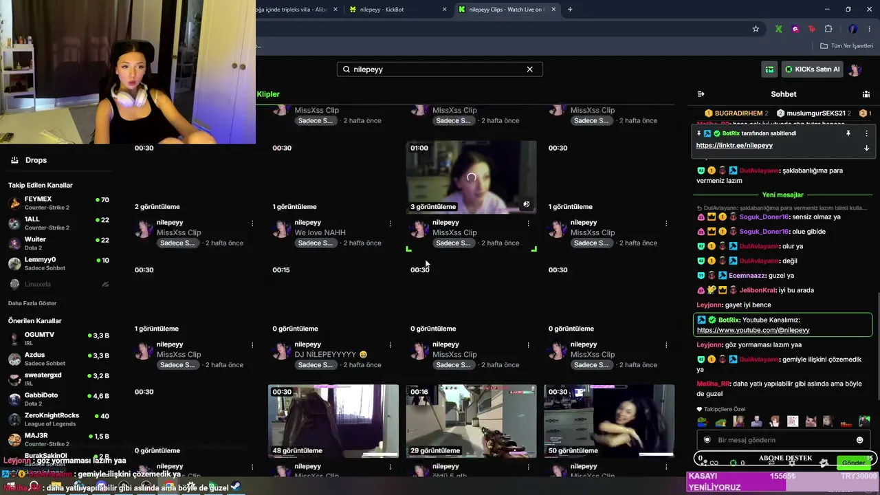This screenshot has width=880, height=495.
Task: Open the purple browser extension icon
Action: pos(795,29)
